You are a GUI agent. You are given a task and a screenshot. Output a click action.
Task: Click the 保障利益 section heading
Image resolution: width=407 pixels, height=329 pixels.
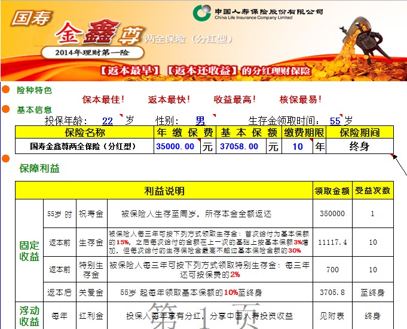(x=39, y=168)
